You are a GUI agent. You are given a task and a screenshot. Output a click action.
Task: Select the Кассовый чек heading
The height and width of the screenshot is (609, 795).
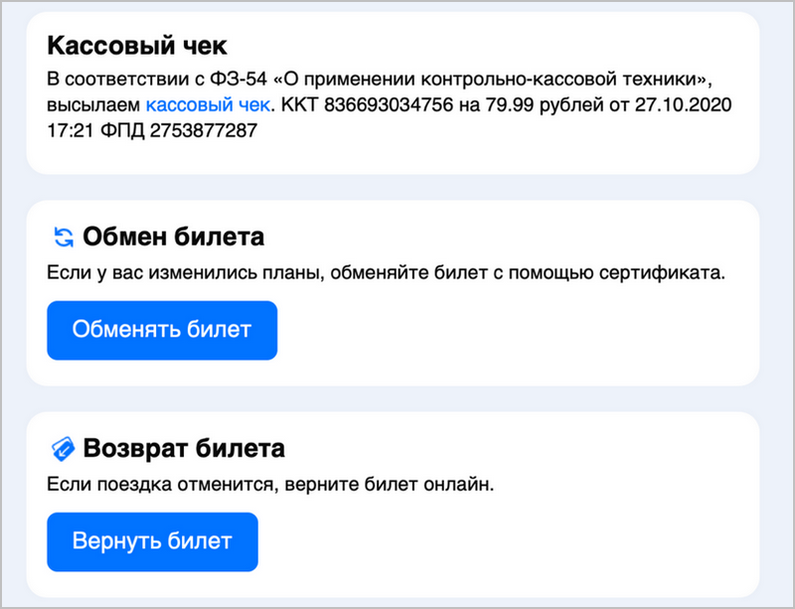tap(137, 46)
